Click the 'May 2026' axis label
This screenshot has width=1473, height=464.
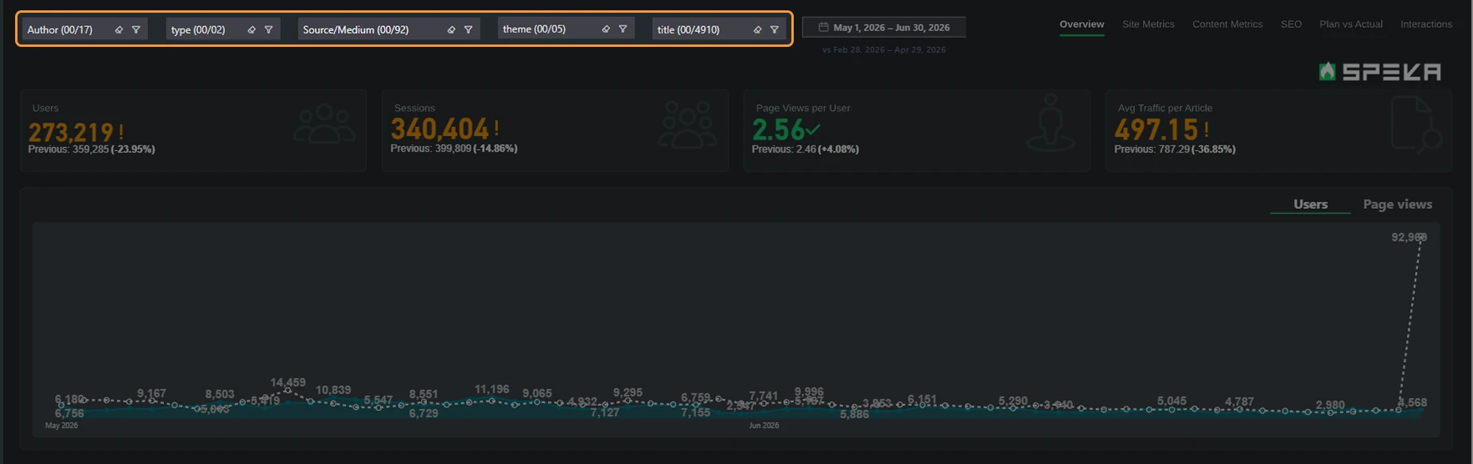tap(61, 426)
